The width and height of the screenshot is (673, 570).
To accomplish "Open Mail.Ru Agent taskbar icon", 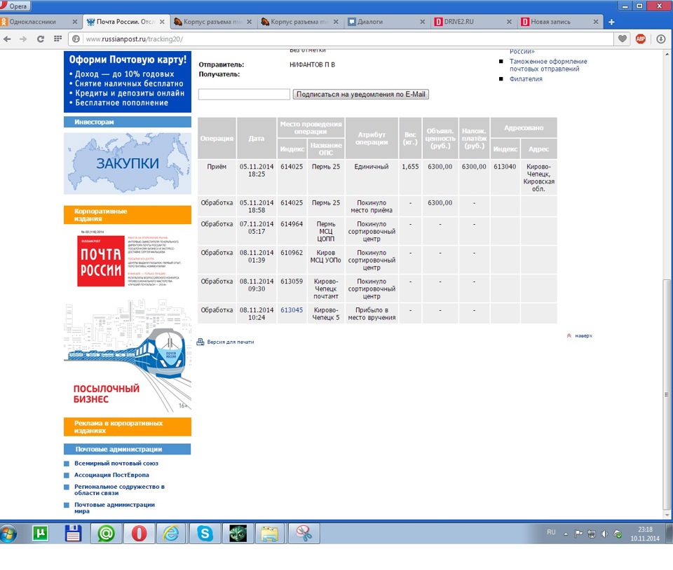I will [106, 534].
